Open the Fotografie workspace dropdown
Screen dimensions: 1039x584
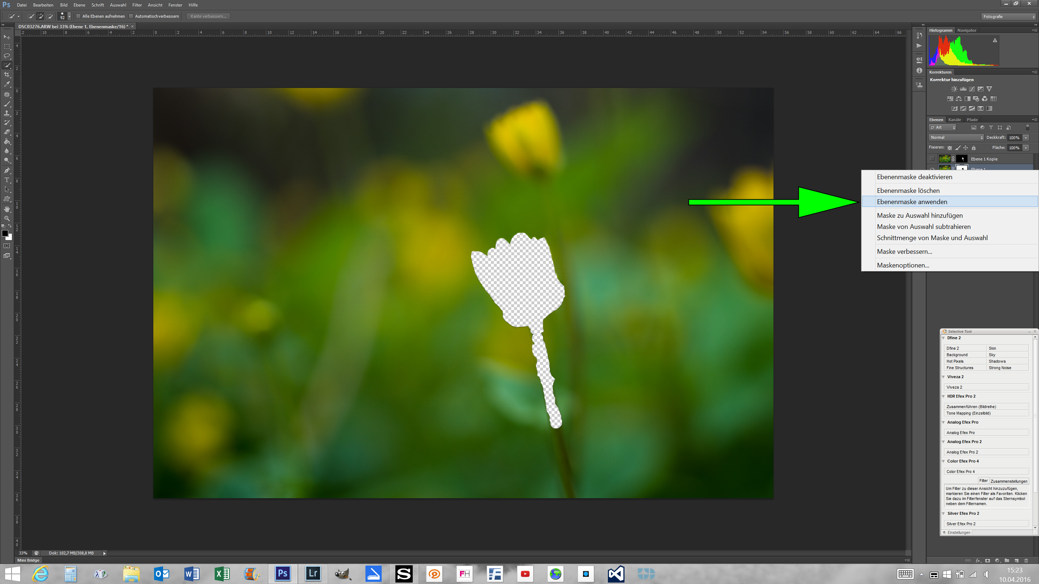[x=1008, y=17]
